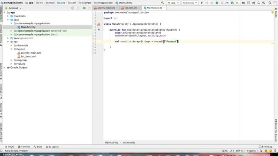Open the Structure side panel
Image resolution: width=278 pixels, height=156 pixels.
(1, 91)
